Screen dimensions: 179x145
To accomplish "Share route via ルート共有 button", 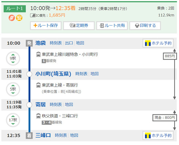I will pyautogui.click(x=112, y=26).
